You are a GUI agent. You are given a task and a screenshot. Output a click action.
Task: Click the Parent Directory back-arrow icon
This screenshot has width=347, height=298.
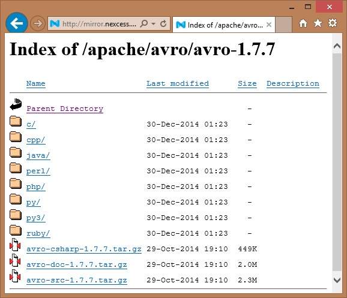16,104
